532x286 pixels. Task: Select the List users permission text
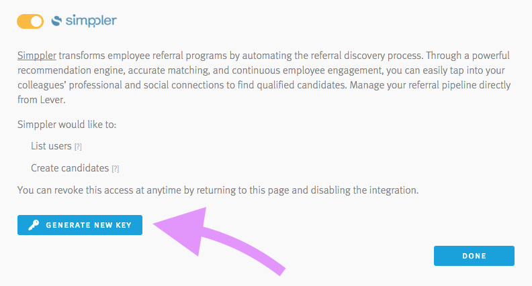click(51, 146)
